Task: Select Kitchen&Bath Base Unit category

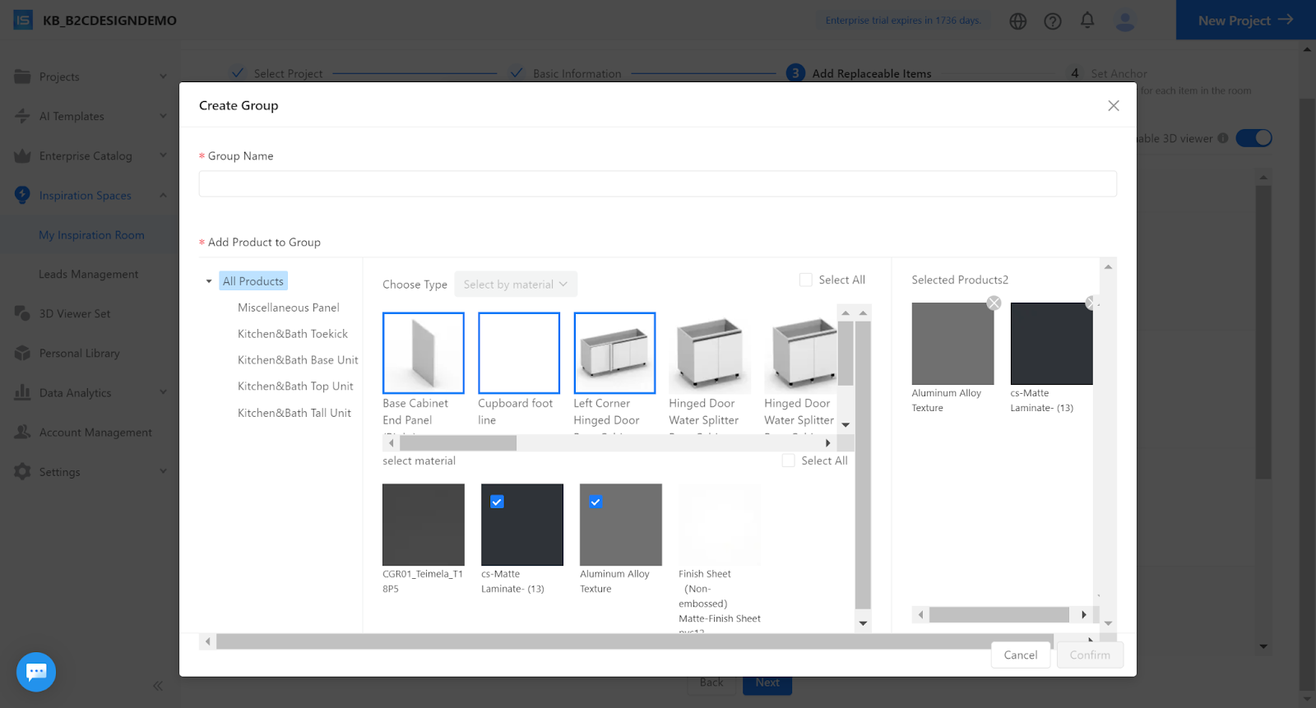Action: [298, 360]
